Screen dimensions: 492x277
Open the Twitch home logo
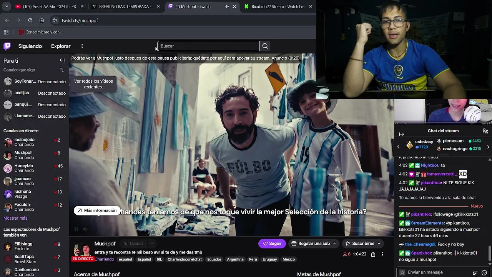[7, 46]
